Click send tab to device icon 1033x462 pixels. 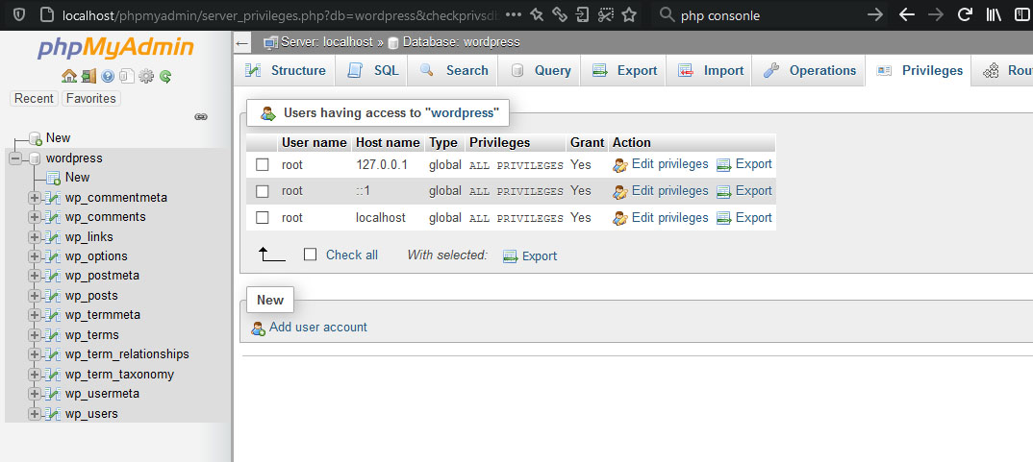tap(582, 14)
